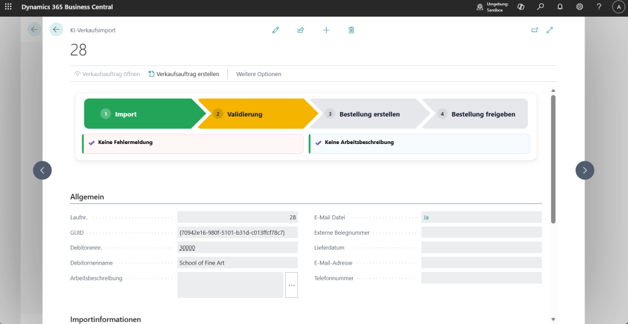Delete record using trash icon

point(351,30)
